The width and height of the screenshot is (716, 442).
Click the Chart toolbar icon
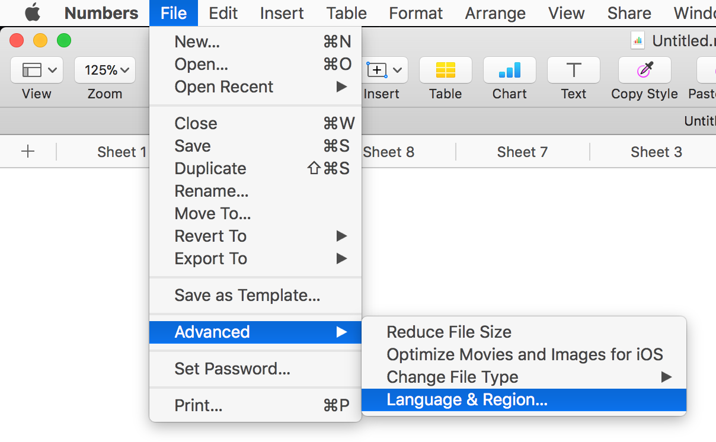coord(509,71)
